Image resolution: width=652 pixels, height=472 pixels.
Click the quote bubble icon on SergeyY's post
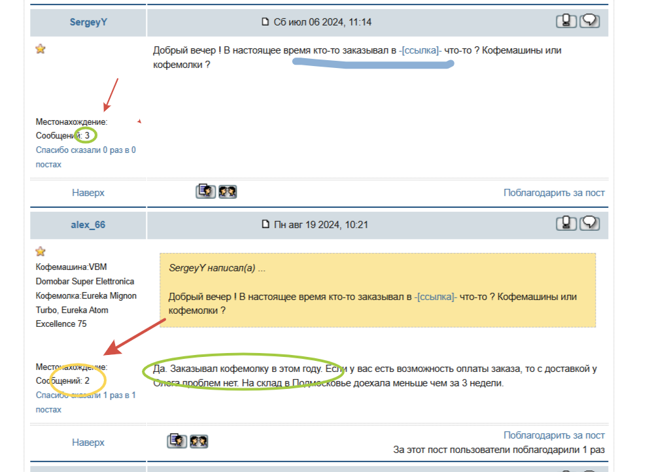[x=591, y=21]
